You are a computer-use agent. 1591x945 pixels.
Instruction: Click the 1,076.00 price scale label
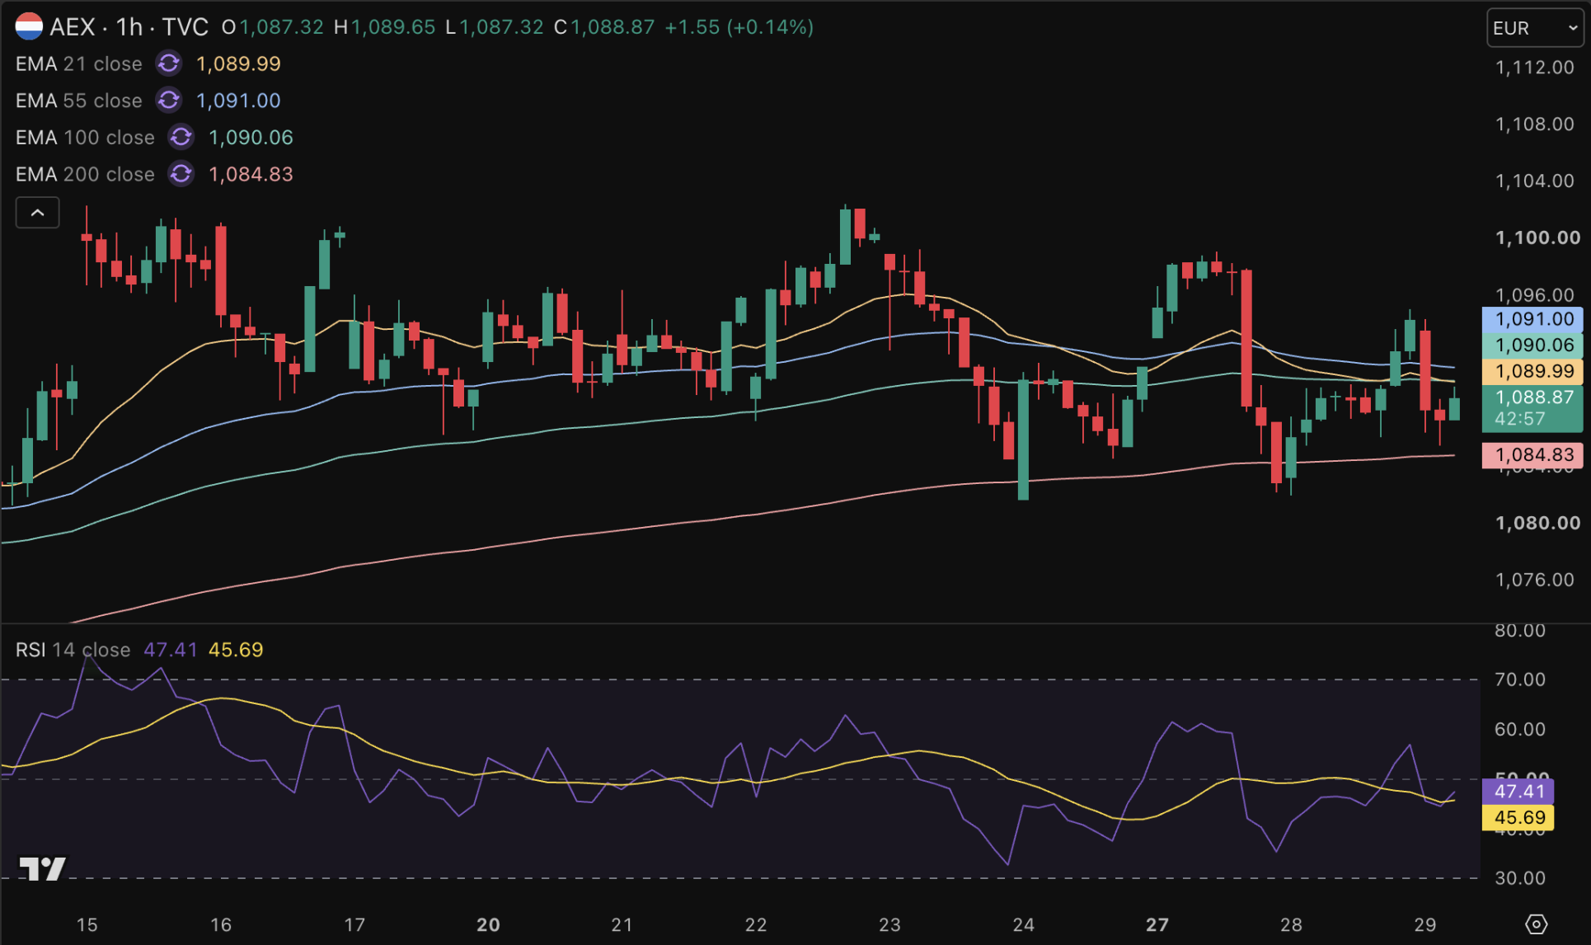pyautogui.click(x=1534, y=581)
